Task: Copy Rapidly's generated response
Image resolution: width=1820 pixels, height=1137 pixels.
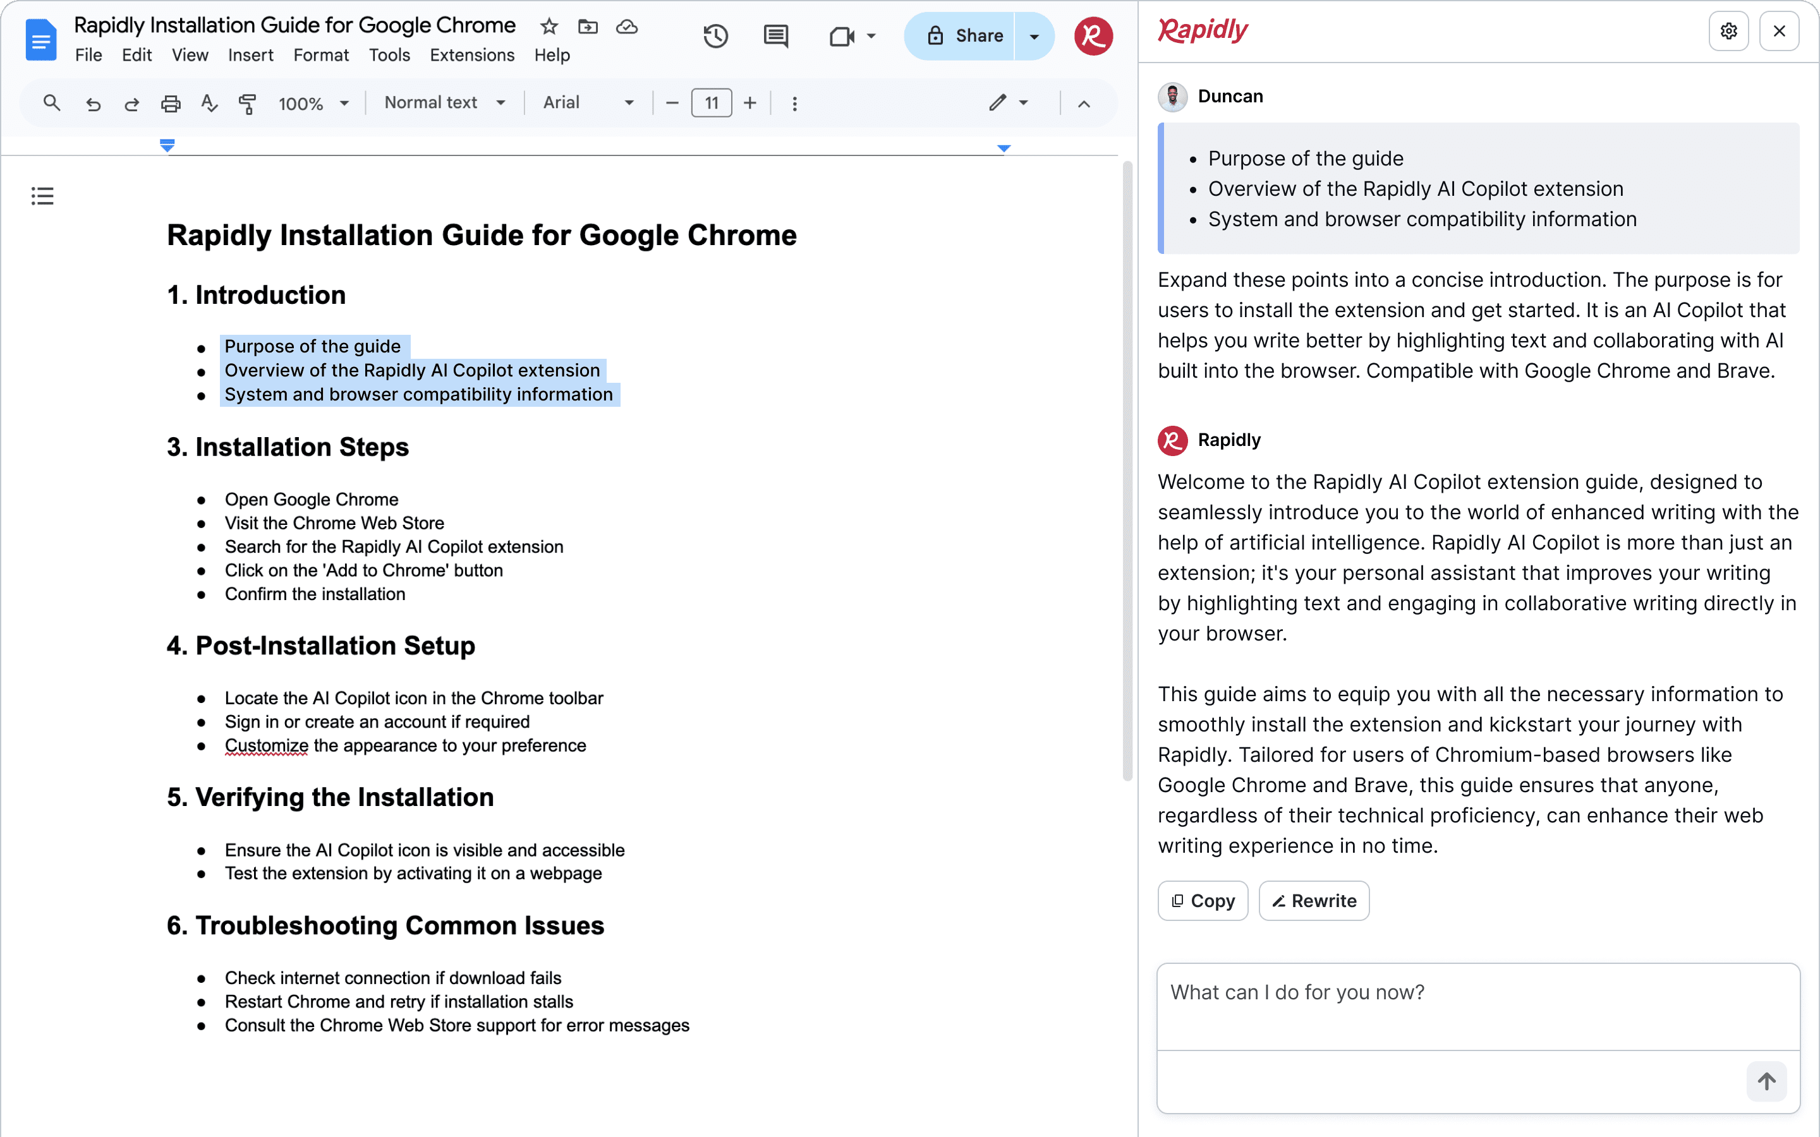Action: click(x=1202, y=900)
